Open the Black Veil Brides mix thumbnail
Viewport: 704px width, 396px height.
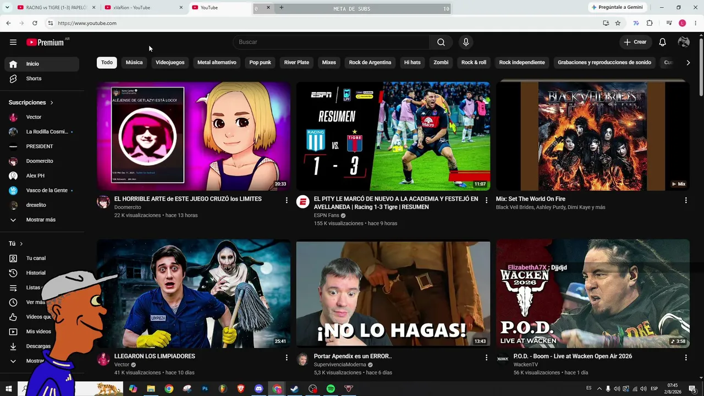pos(593,136)
